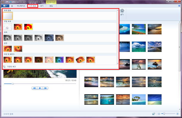The height and width of the screenshot is (118, 182).
Task: Open the Movie Maker application menu button
Action: point(5,6)
